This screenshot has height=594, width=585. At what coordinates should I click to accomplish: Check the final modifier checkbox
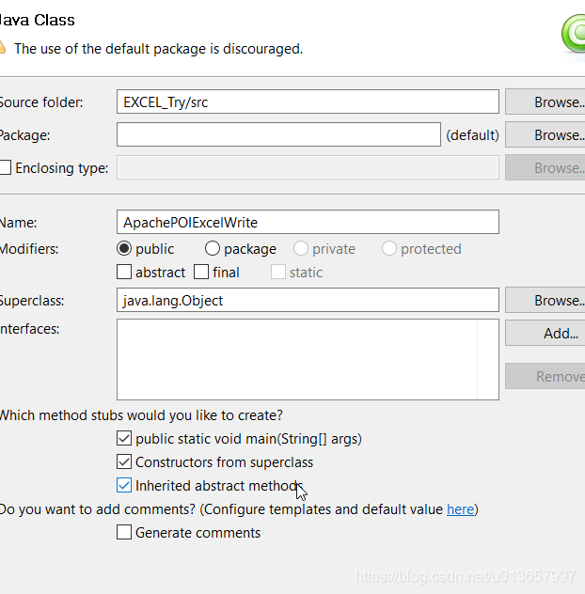(201, 272)
